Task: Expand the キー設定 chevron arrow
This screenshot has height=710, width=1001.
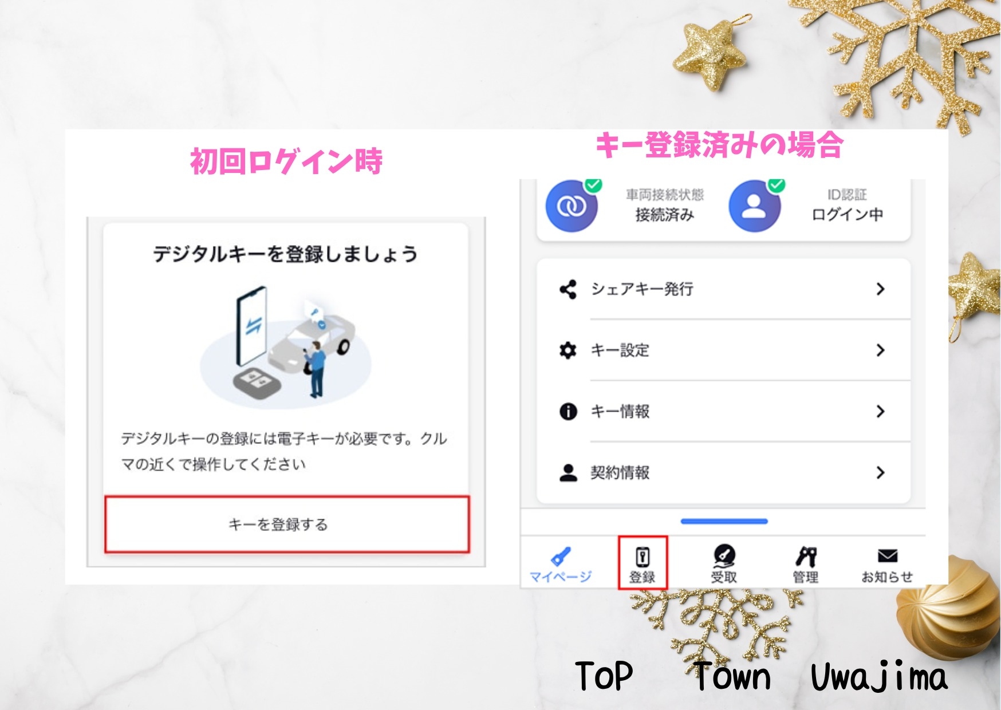Action: tap(881, 350)
